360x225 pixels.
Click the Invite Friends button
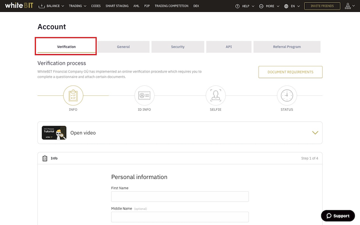322,6
